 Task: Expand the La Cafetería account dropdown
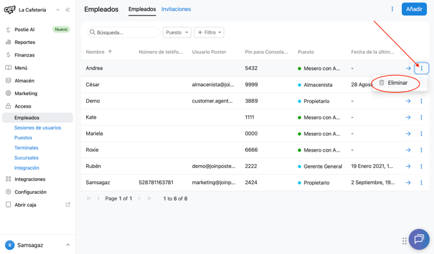[x=58, y=10]
